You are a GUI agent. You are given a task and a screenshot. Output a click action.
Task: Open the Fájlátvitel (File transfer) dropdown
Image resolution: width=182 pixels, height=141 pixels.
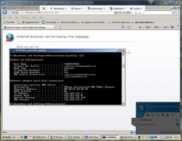click(x=117, y=8)
